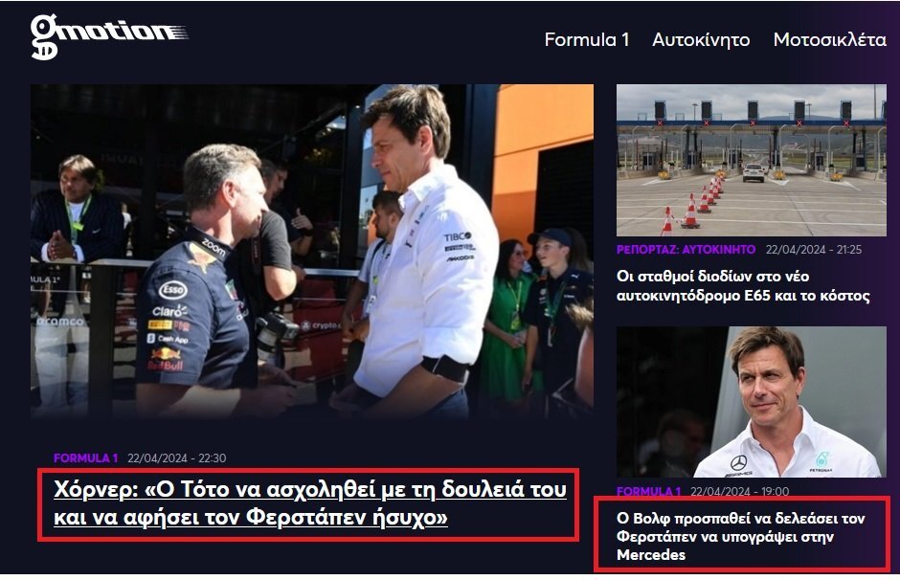Click the 22/04/2024 - 19:00 timestamp
900x580 pixels.
(x=739, y=492)
